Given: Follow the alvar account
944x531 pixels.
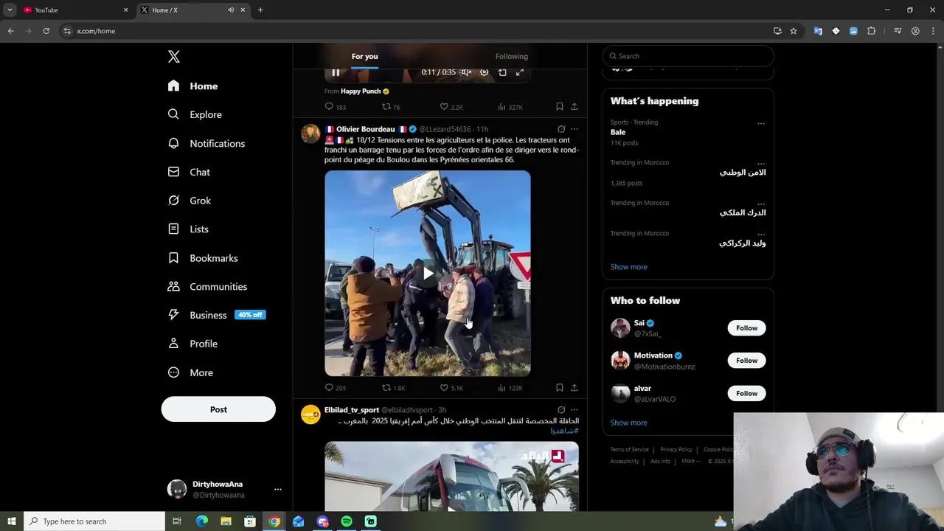Looking at the screenshot, I should (746, 393).
